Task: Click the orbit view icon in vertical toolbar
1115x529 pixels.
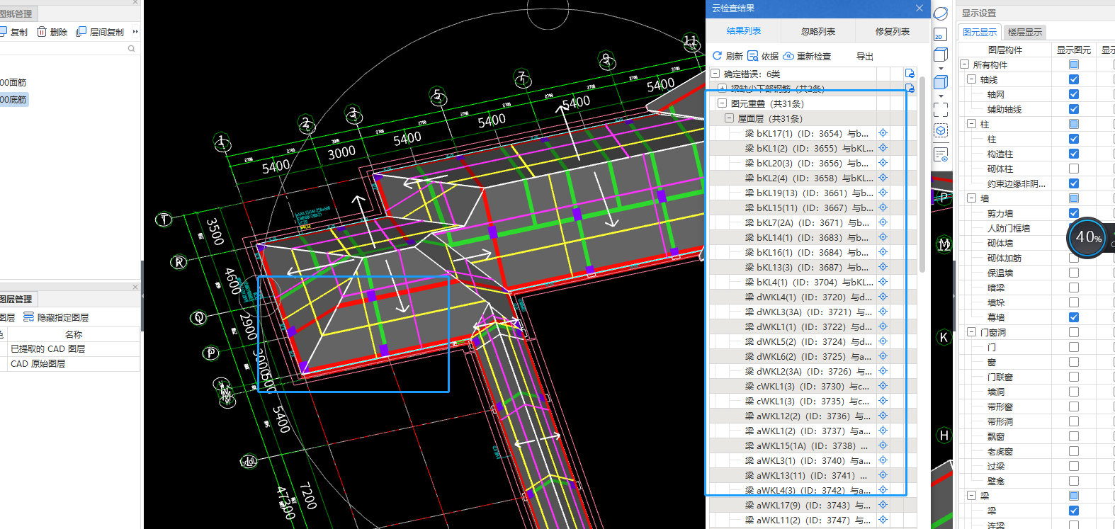Action: (x=941, y=13)
